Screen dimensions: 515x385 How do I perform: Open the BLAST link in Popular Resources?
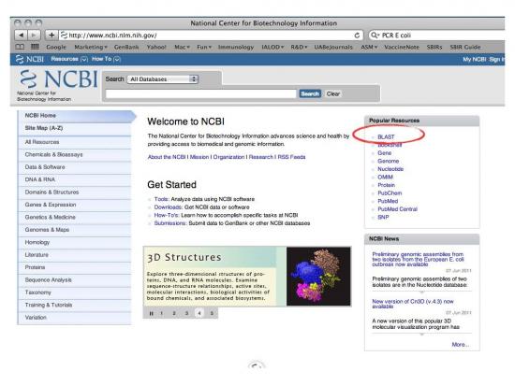click(386, 136)
